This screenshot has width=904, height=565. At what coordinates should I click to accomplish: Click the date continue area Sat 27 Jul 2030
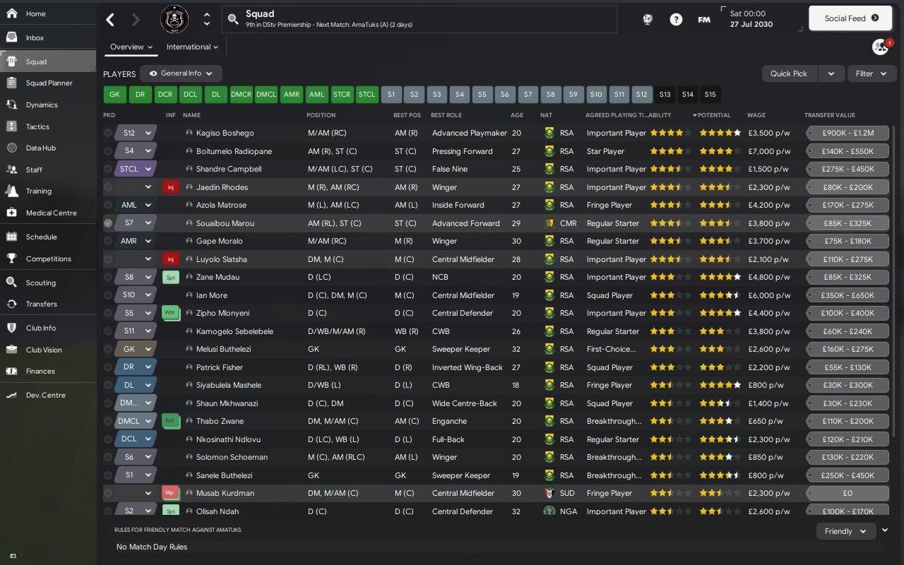(x=762, y=19)
